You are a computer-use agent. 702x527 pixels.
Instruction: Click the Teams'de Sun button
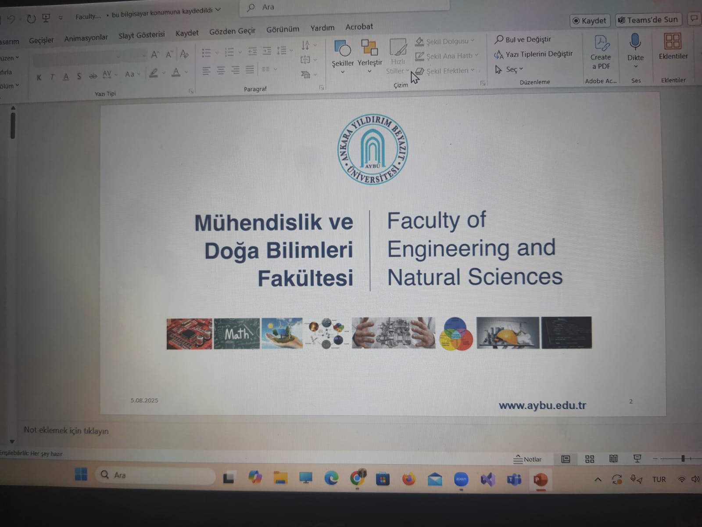coord(648,20)
